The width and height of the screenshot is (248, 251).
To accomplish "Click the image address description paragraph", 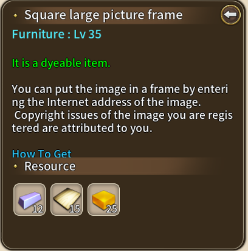I will pos(120,96).
